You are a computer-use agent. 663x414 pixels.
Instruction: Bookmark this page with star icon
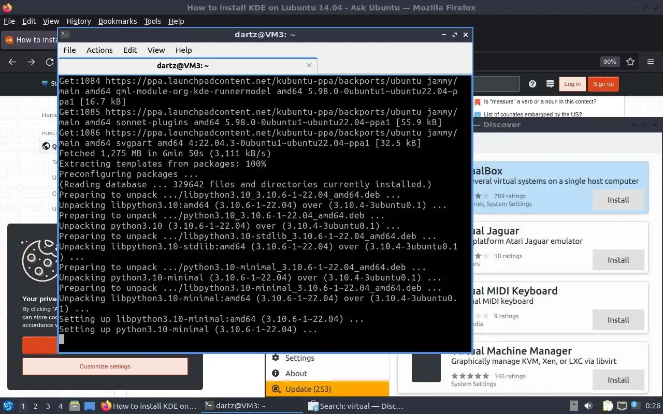(630, 62)
